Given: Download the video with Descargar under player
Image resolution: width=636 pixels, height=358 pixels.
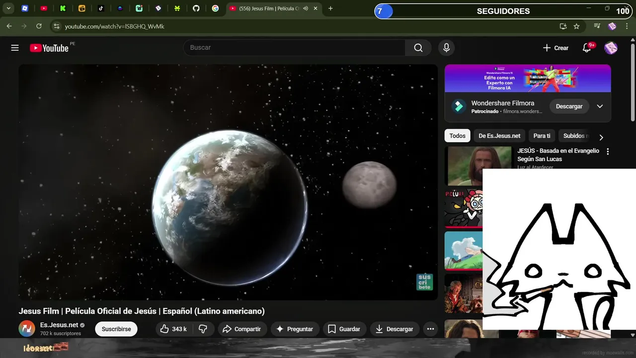Looking at the screenshot, I should click(x=395, y=329).
